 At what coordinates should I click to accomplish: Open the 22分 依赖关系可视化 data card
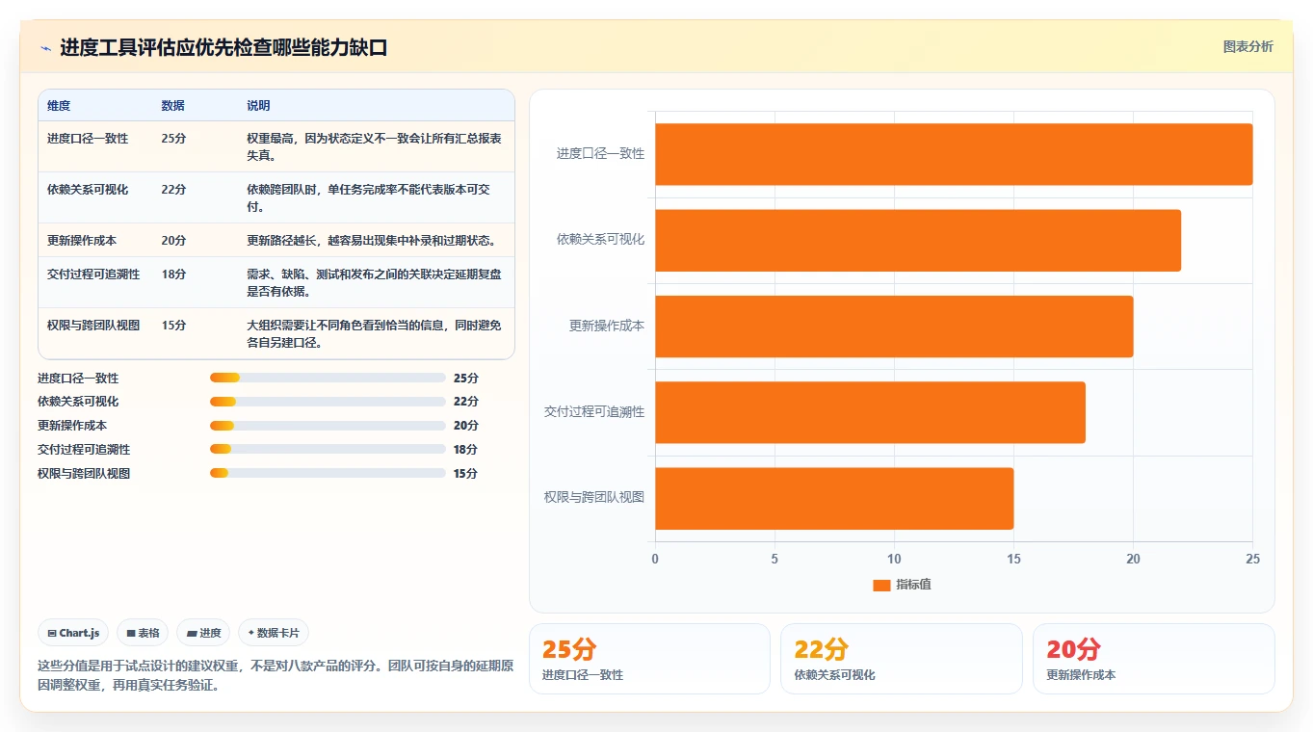point(901,659)
